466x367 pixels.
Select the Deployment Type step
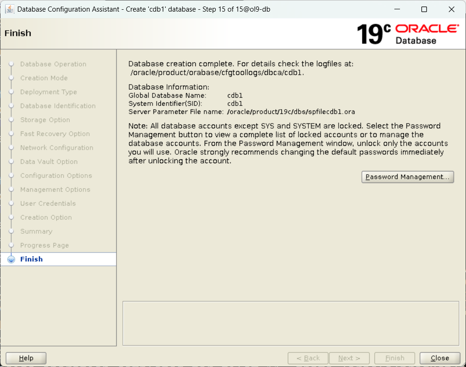tap(48, 92)
